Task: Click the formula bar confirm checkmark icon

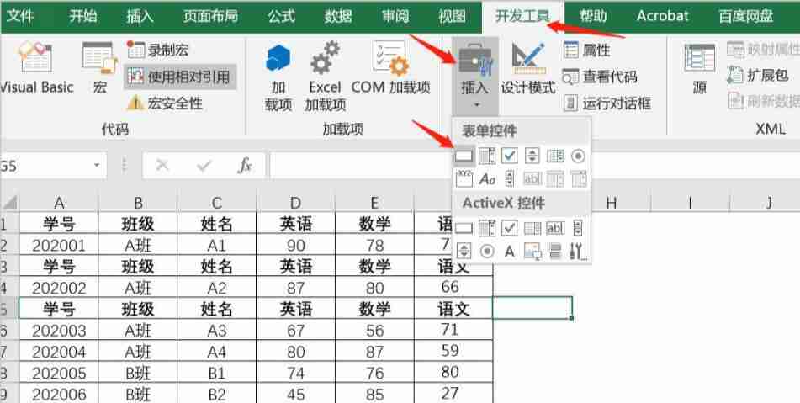Action: click(x=204, y=165)
